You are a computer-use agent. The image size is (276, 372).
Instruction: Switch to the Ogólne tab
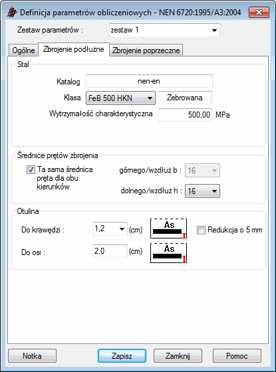(x=23, y=50)
